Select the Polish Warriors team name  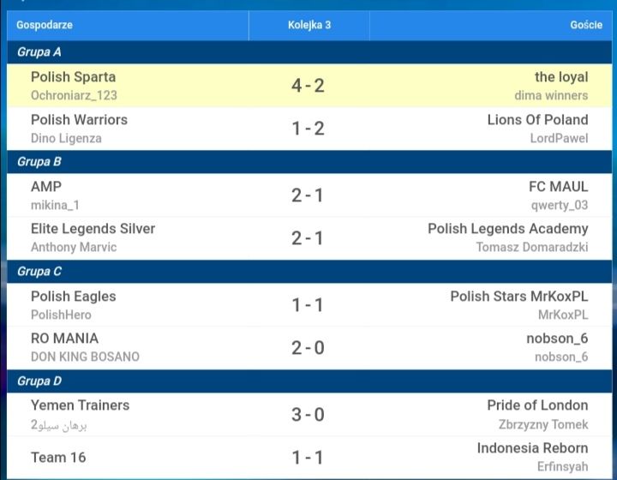tap(79, 120)
